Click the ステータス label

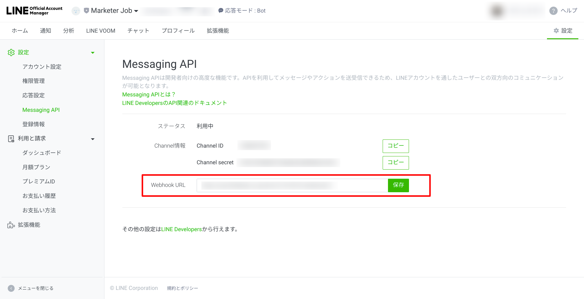[172, 126]
